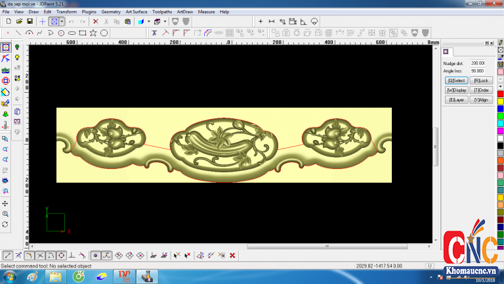This screenshot has height=284, width=504.
Task: Pick the red color swatch in the palette
Action: click(500, 94)
